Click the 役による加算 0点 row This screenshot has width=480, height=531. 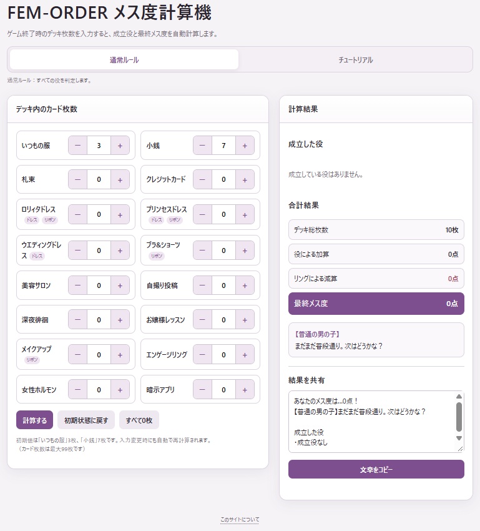click(376, 254)
